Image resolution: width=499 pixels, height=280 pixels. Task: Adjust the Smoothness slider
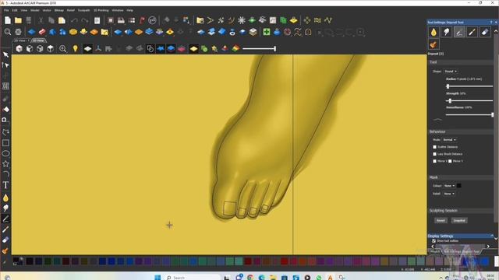point(469,114)
